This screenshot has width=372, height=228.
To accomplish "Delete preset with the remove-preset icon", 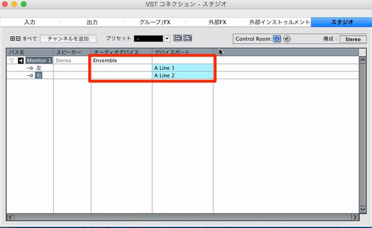I will [x=187, y=38].
